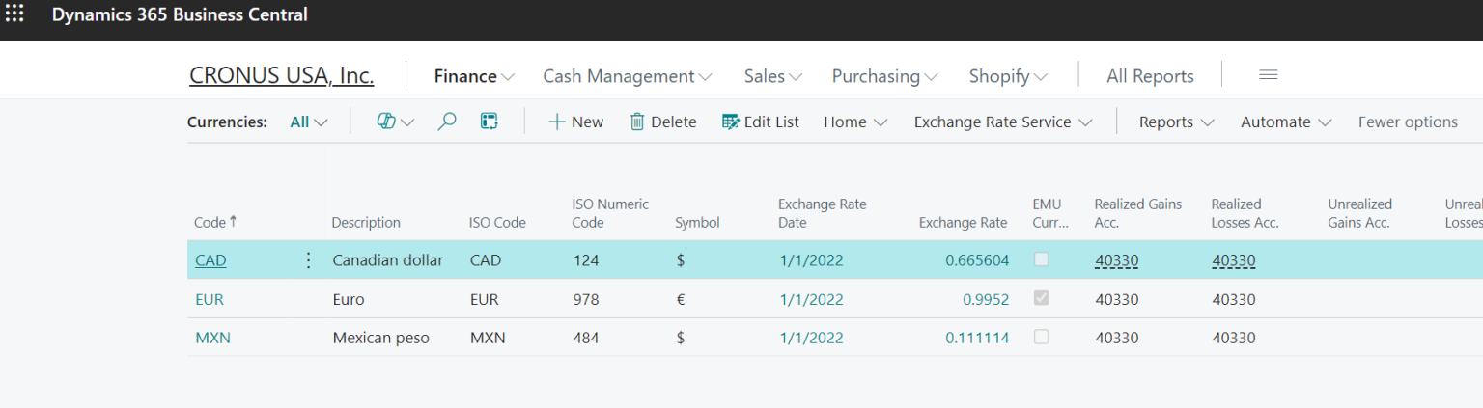The image size is (1483, 408).
Task: Toggle EMU Currency checkbox for EUR
Action: (x=1041, y=298)
